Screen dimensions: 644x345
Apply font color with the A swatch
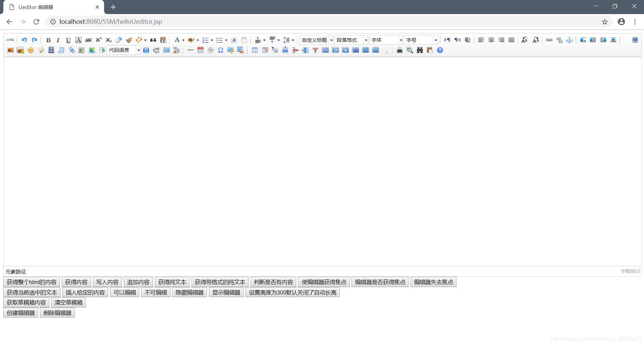pos(177,40)
